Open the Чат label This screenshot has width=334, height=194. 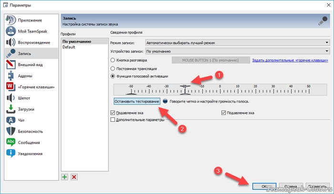(x=21, y=120)
